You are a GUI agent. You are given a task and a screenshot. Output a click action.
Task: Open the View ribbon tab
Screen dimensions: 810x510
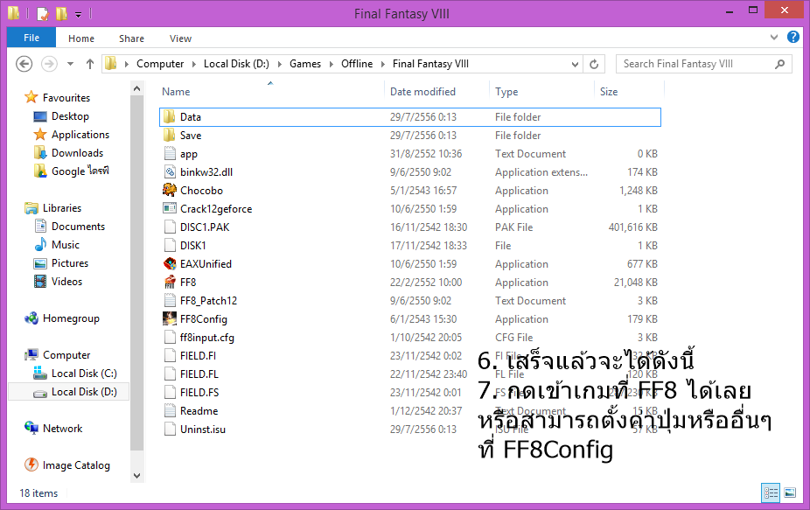click(x=180, y=38)
